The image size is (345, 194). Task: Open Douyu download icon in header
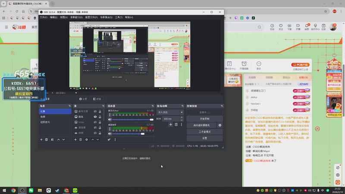(289, 27)
